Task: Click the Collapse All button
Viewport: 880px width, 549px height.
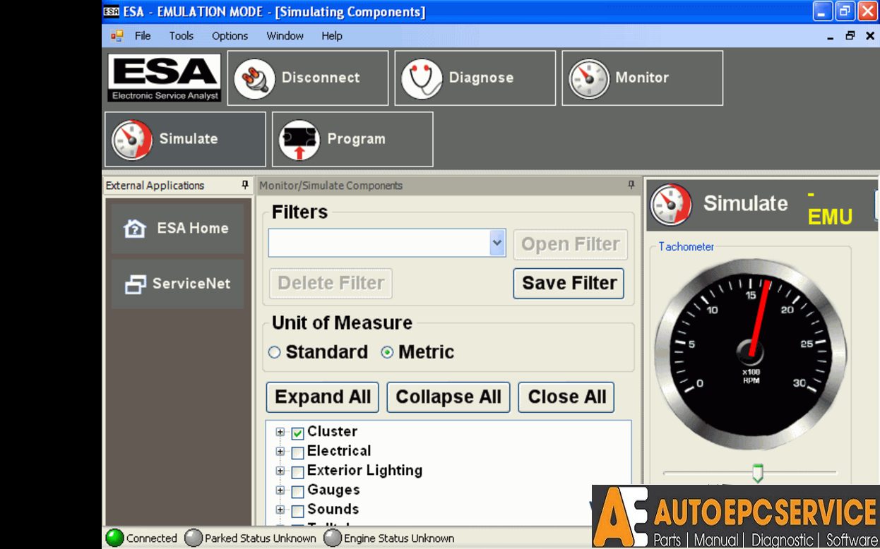Action: (448, 397)
